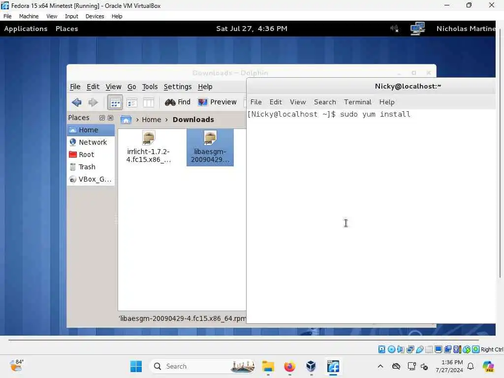Viewport: 504px width, 378px height.
Task: Open the VBox_G... disc in Places
Action: [91, 179]
